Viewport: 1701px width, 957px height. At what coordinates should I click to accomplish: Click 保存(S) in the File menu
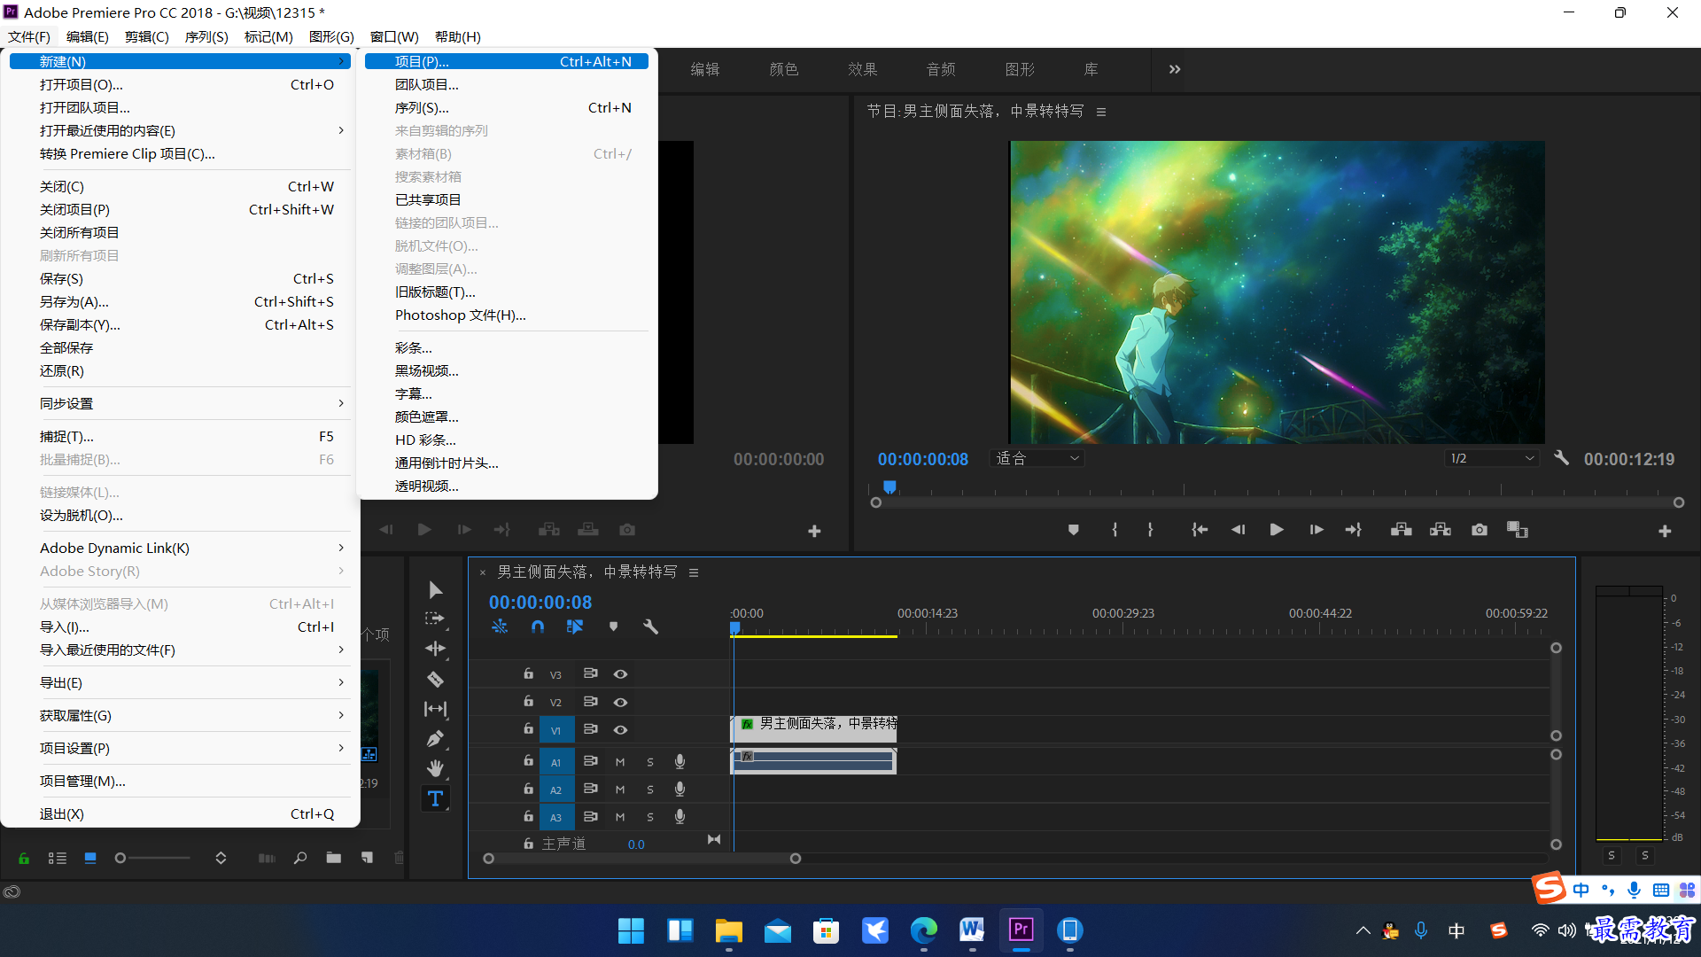(181, 278)
